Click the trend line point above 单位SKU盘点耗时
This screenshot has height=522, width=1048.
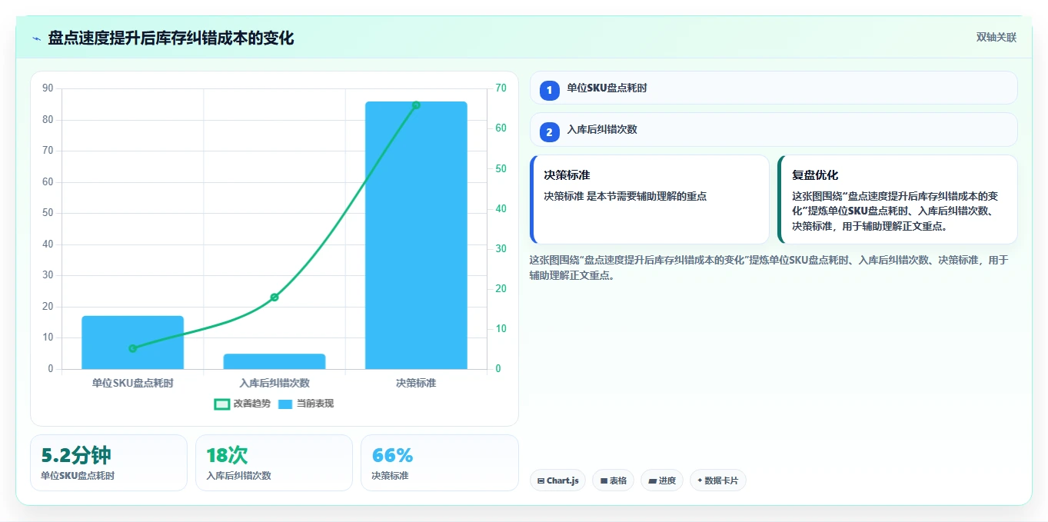pos(132,348)
